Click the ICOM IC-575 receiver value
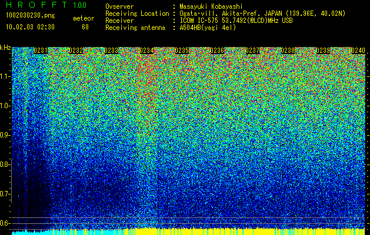370x235 pixels. (236, 21)
